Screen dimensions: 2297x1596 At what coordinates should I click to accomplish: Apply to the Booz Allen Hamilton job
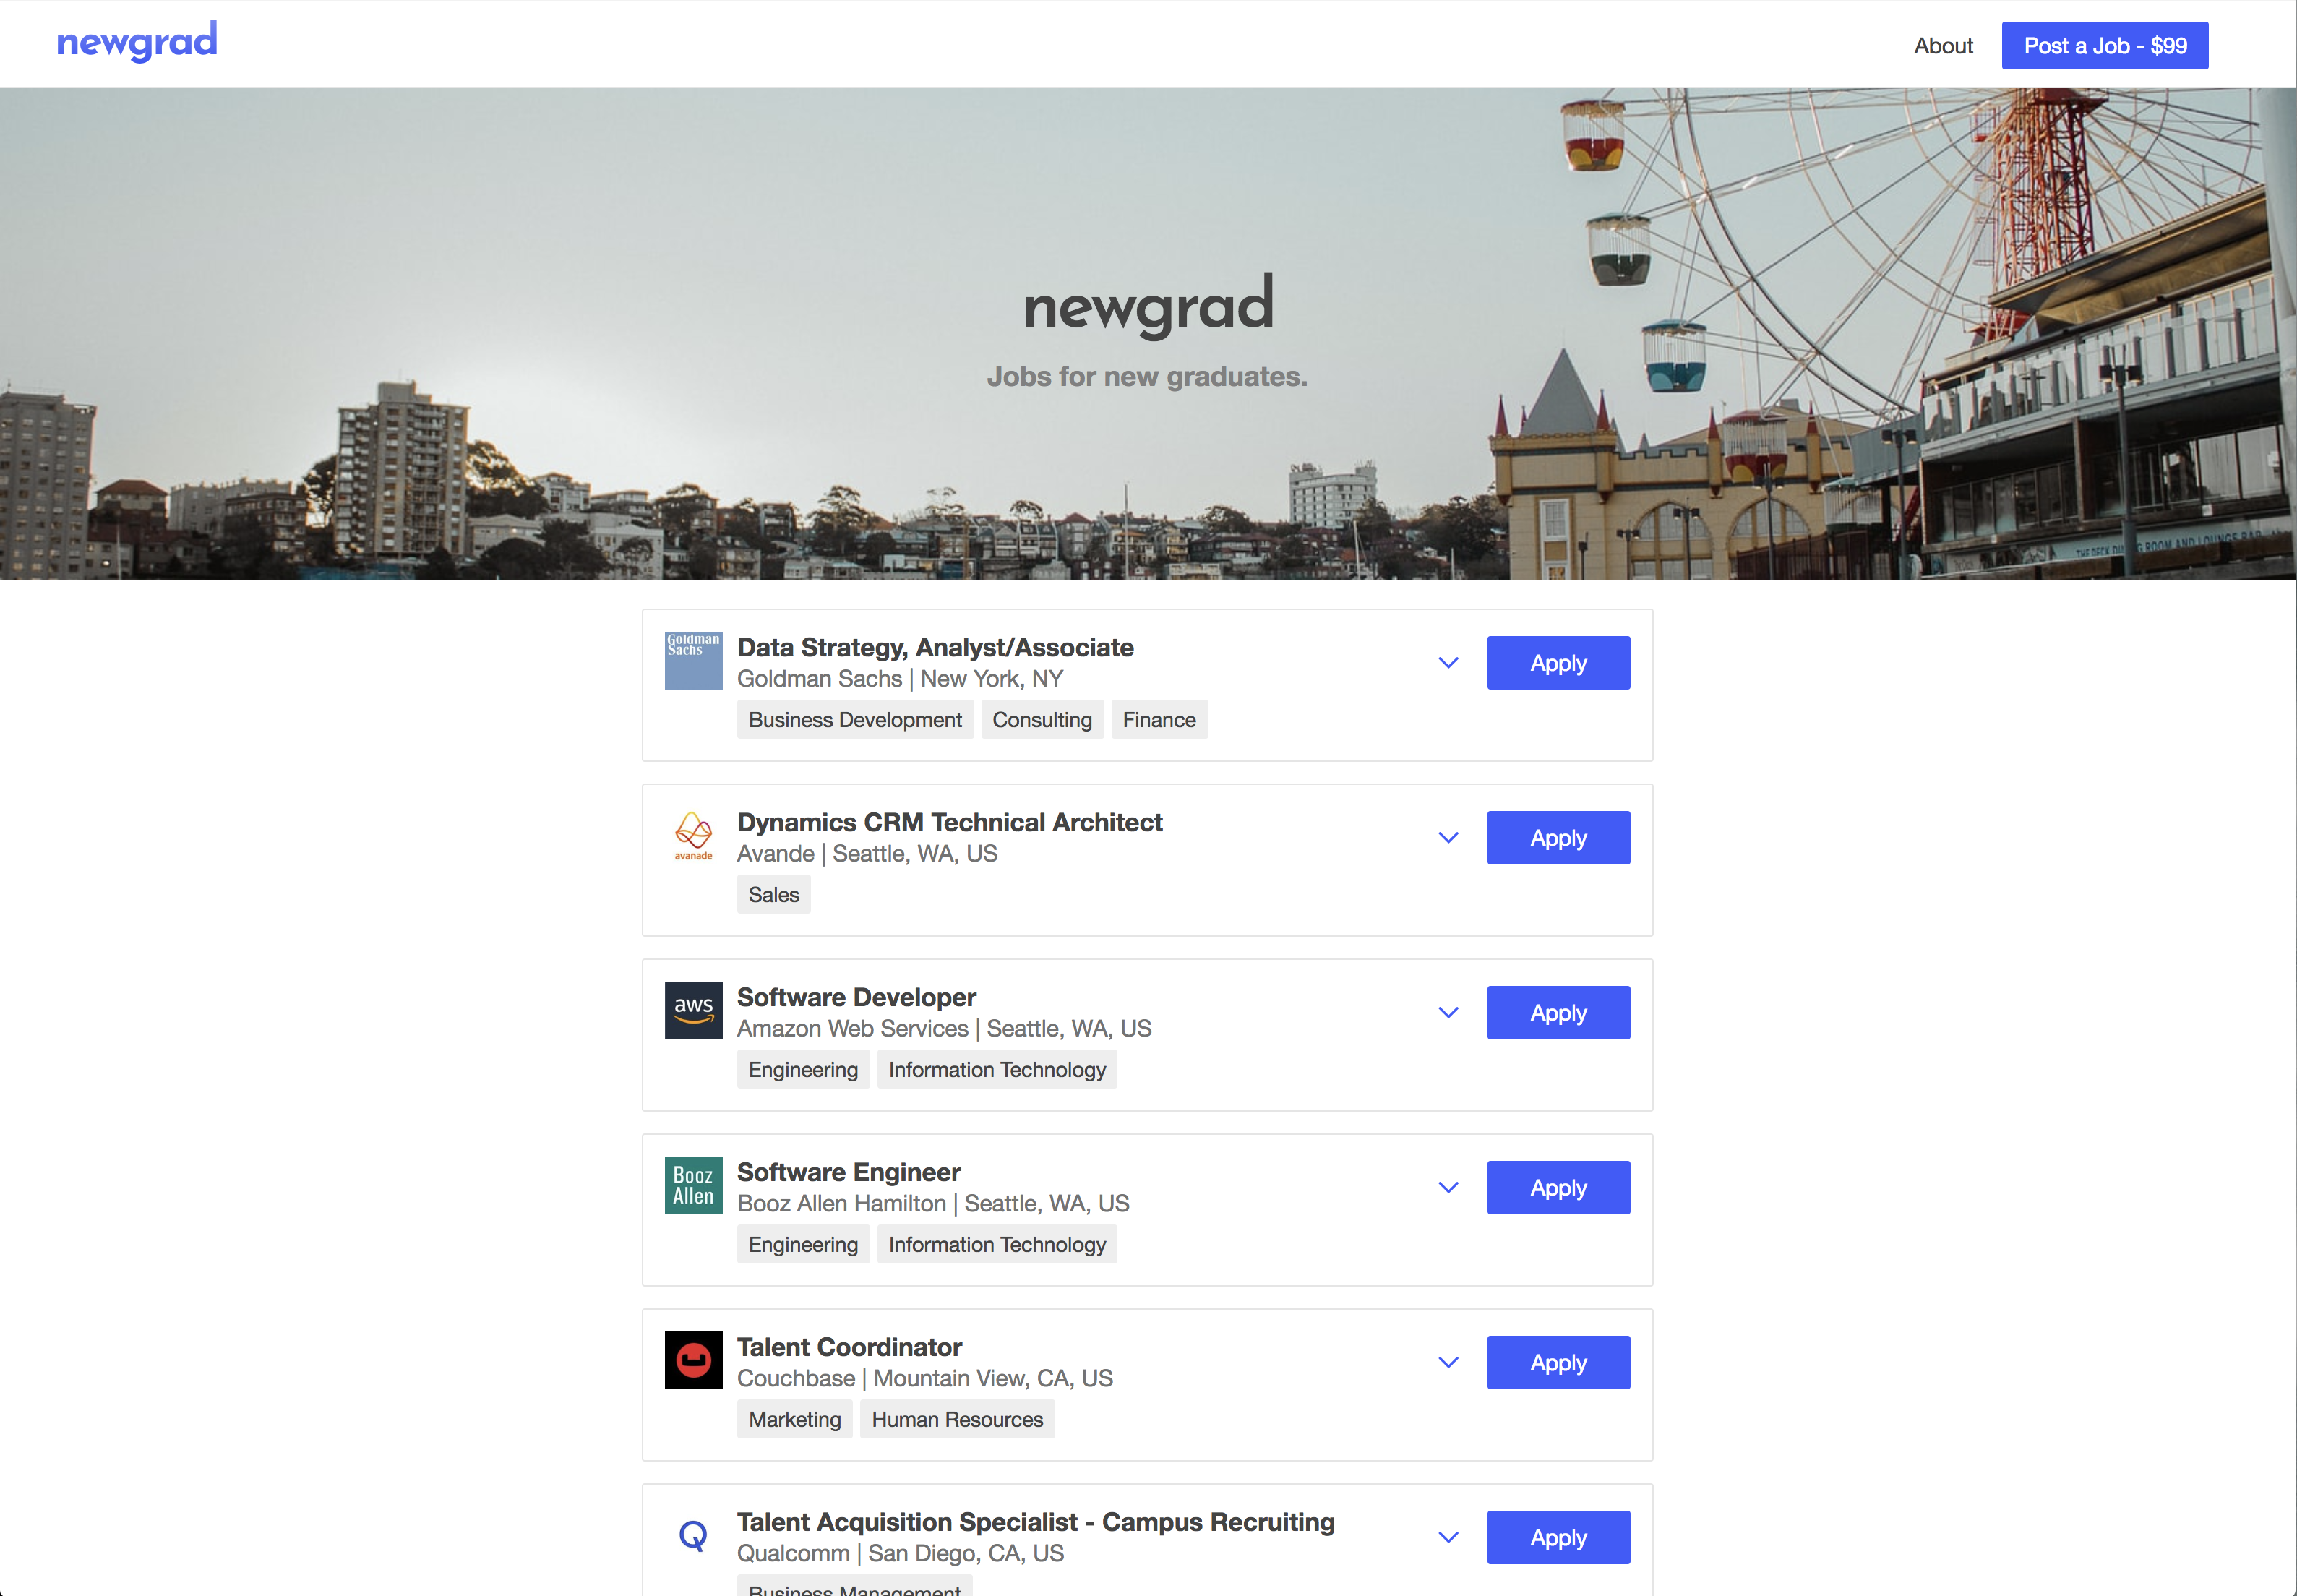(x=1558, y=1188)
